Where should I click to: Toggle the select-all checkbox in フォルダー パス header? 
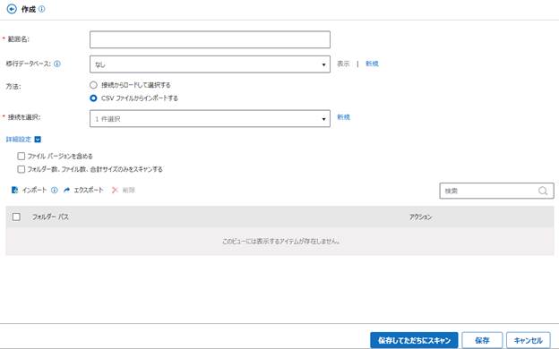pos(16,217)
